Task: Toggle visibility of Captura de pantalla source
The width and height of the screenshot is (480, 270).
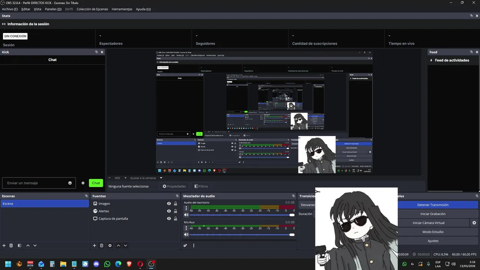Action: (169, 219)
